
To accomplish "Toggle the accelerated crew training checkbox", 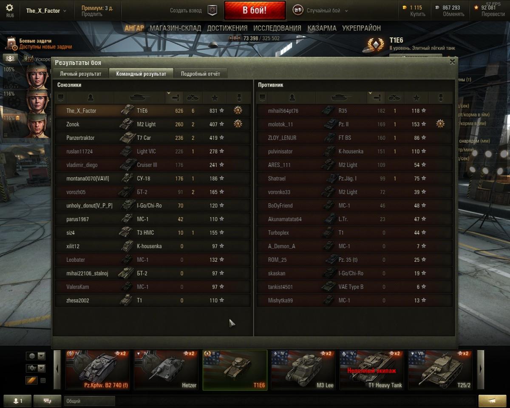I will point(31,59).
